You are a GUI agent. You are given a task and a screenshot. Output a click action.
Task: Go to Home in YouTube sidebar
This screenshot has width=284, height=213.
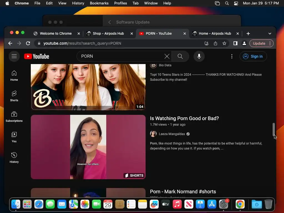click(14, 76)
